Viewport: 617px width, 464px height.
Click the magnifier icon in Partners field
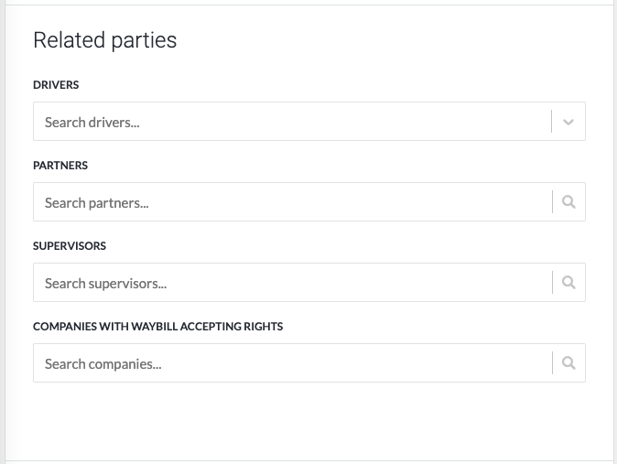pyautogui.click(x=568, y=202)
